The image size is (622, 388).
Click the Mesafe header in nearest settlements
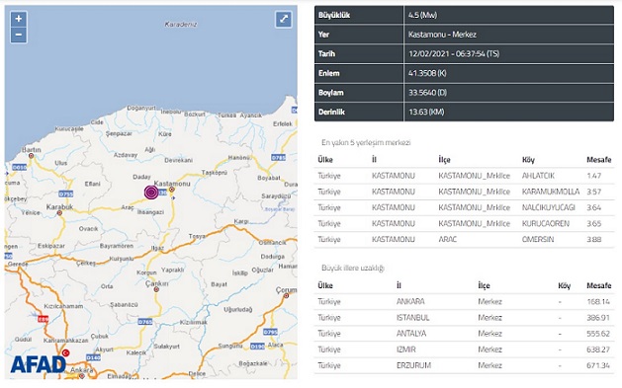pos(598,160)
